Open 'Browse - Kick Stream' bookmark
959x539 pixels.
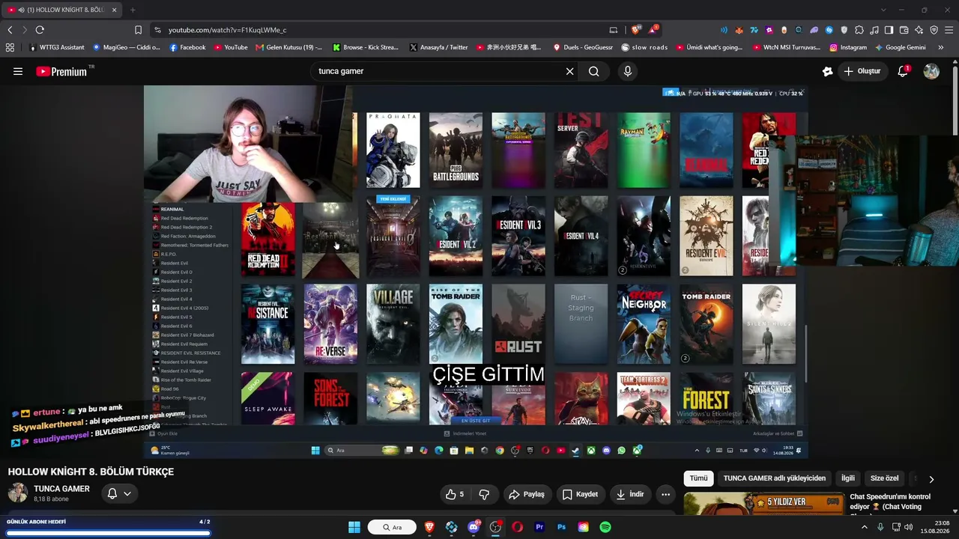pyautogui.click(x=366, y=47)
